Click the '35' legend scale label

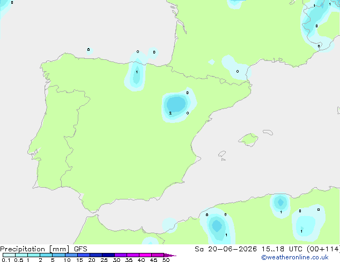coord(129,260)
